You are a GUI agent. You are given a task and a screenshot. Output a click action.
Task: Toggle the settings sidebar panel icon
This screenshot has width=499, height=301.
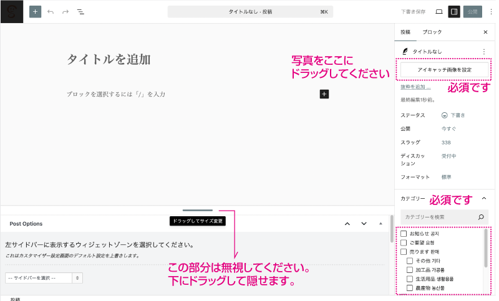(454, 12)
